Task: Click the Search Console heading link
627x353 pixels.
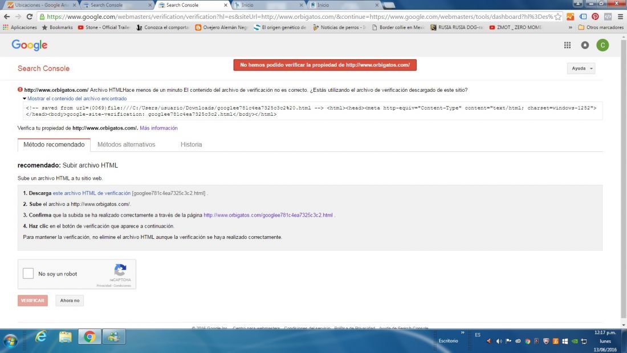Action: click(x=43, y=68)
